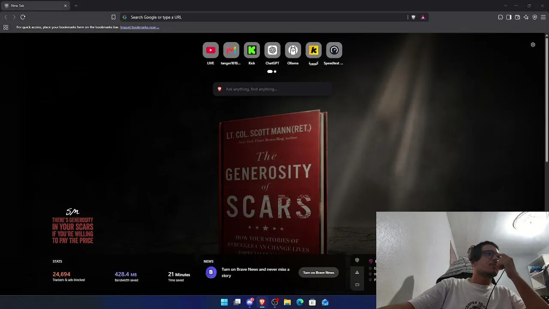
Task: Switch to the second shortcuts page dot
Action: pyautogui.click(x=275, y=72)
